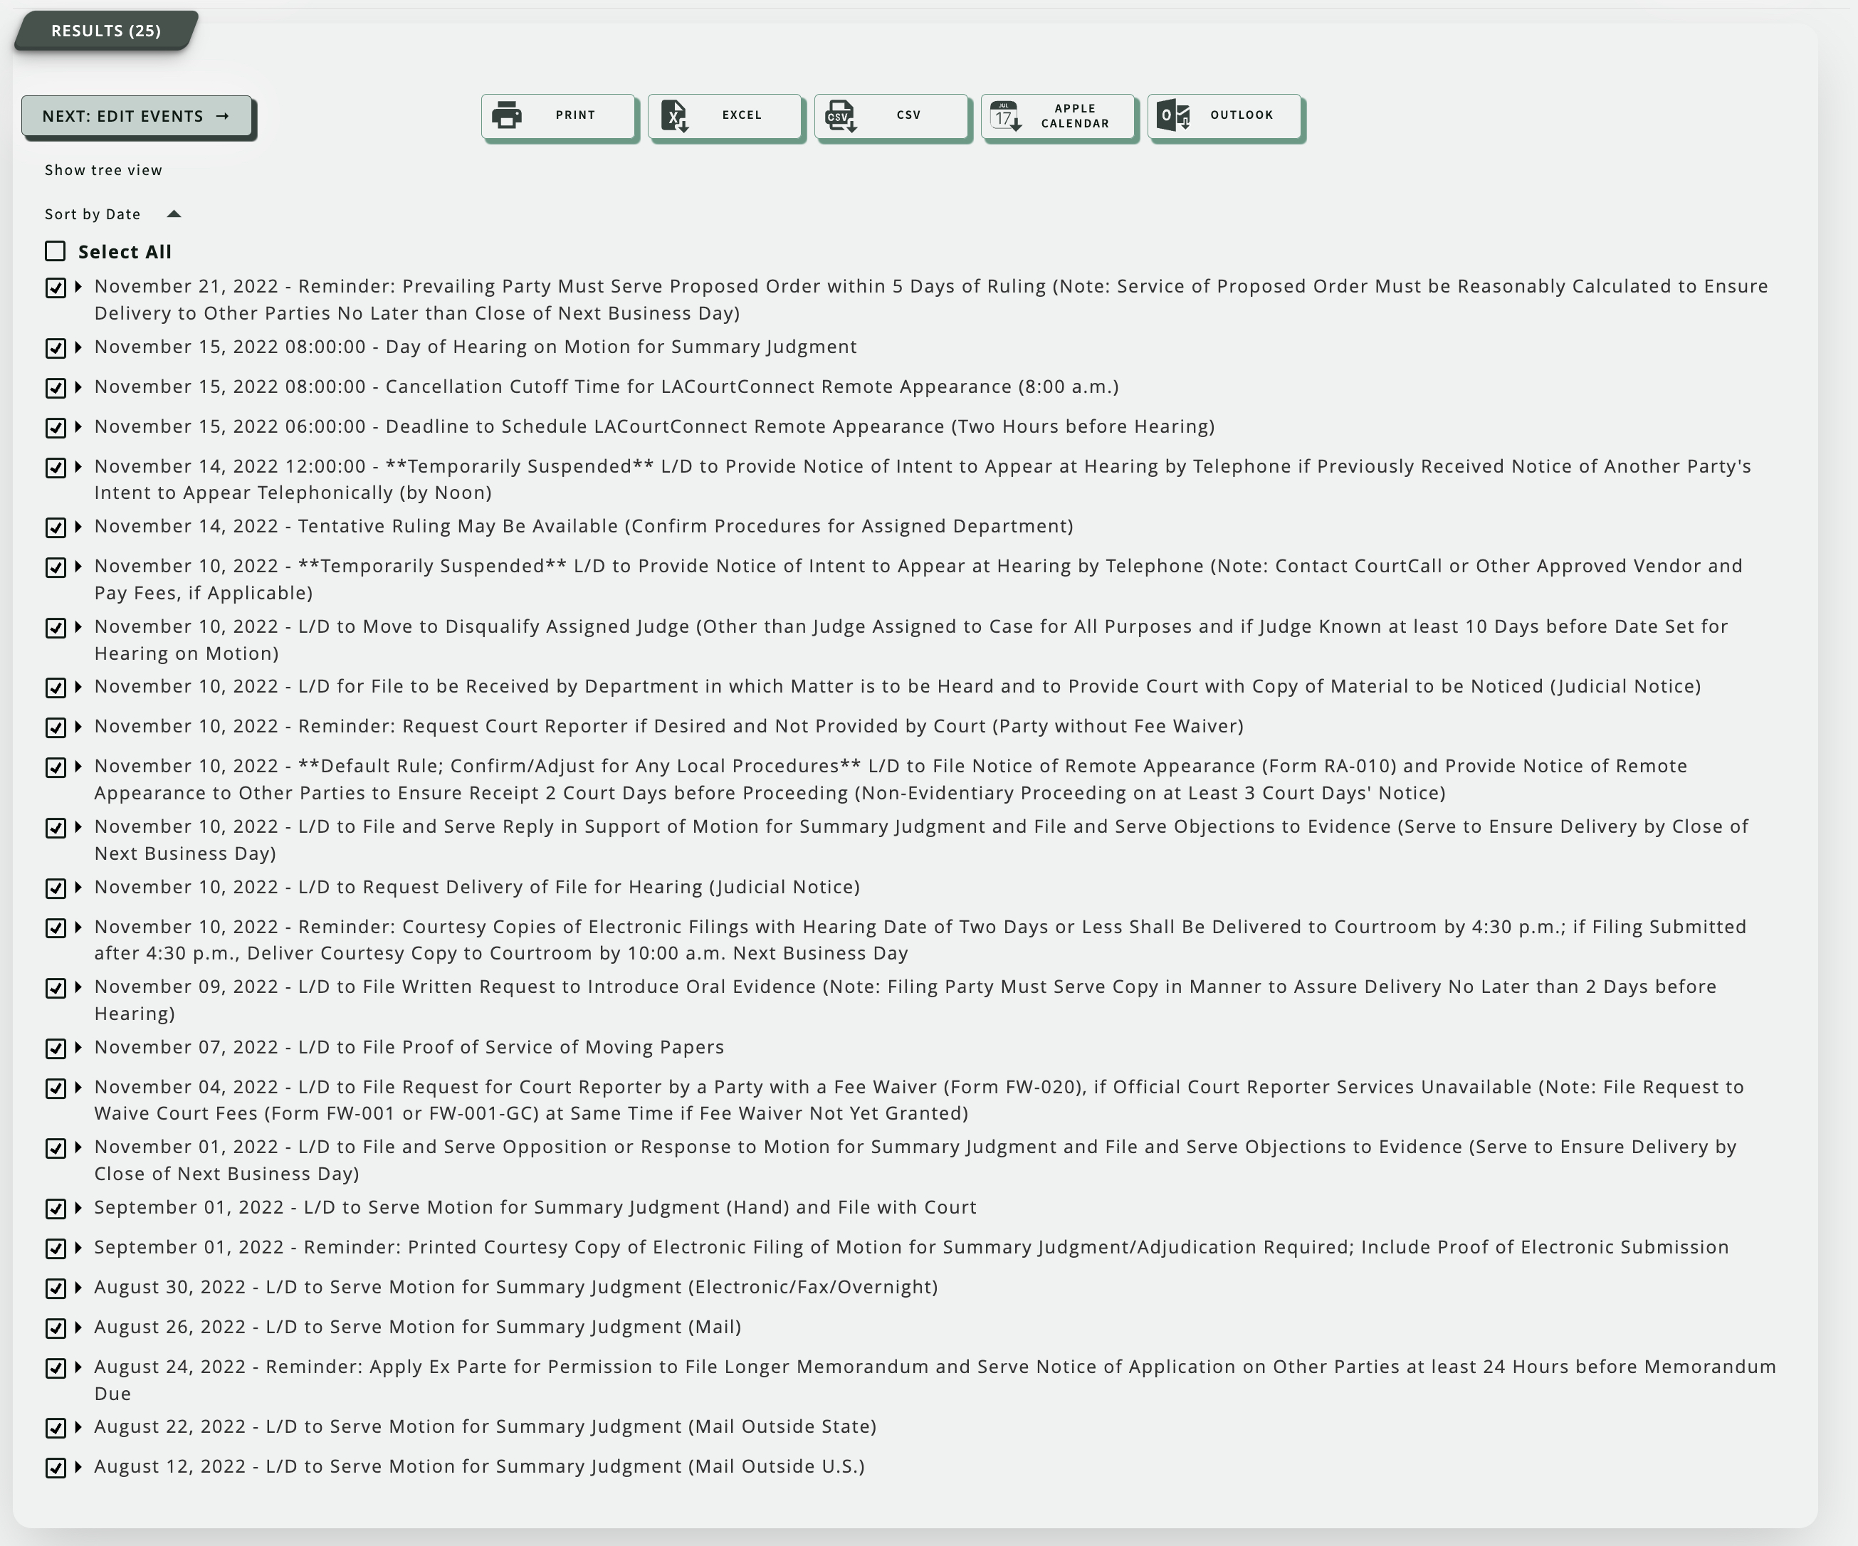Image resolution: width=1858 pixels, height=1546 pixels.
Task: Click the printer icon for Print
Action: coord(507,115)
